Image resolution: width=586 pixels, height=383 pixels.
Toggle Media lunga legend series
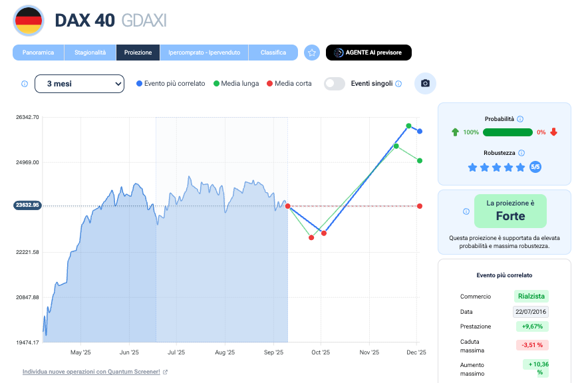(236, 84)
